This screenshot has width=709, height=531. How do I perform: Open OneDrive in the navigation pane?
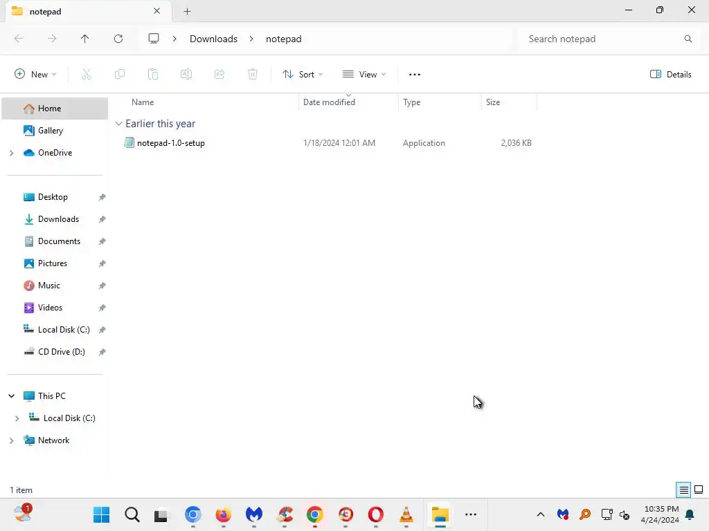point(55,153)
